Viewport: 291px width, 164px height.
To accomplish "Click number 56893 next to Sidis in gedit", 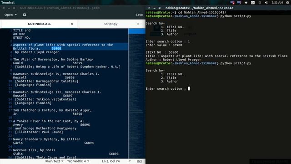I will (x=114, y=154).
